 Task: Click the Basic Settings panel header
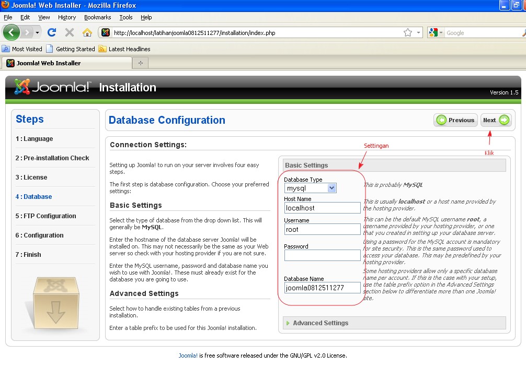point(394,165)
